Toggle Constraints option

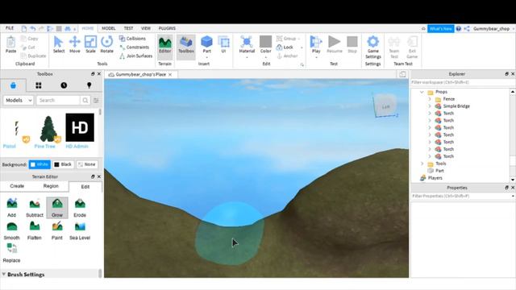click(x=135, y=48)
